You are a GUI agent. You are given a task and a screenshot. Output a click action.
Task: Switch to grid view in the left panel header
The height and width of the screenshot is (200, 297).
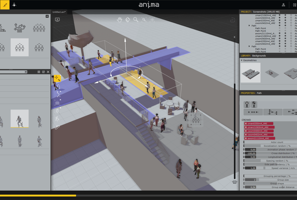click(x=39, y=72)
